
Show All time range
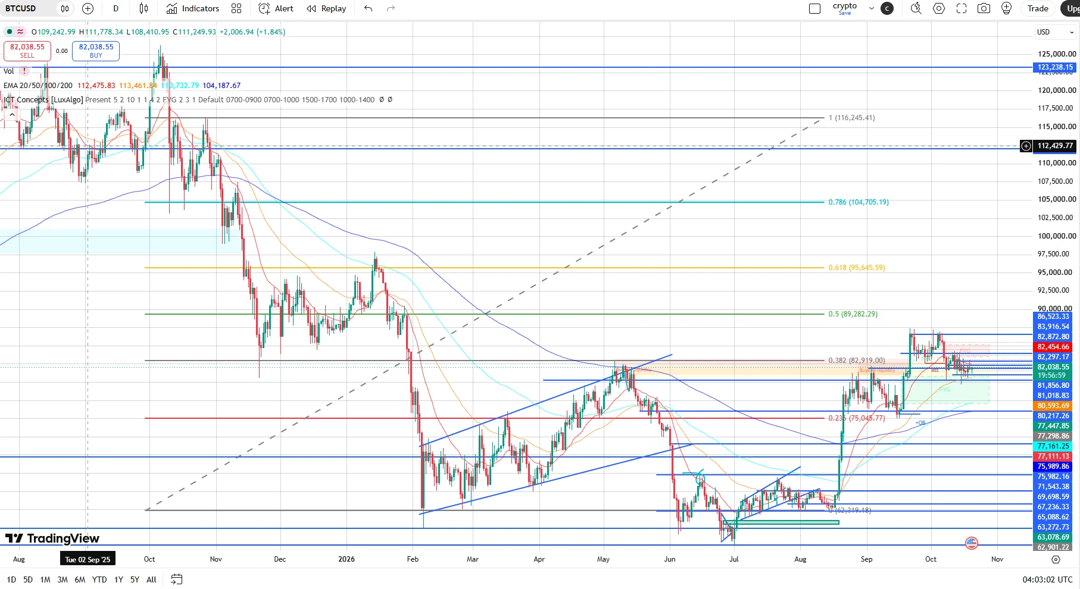coord(151,579)
